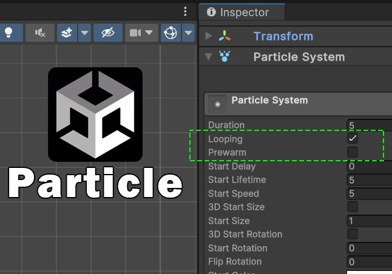This screenshot has width=392, height=274.
Task: Click the Transform component icon
Action: [225, 36]
